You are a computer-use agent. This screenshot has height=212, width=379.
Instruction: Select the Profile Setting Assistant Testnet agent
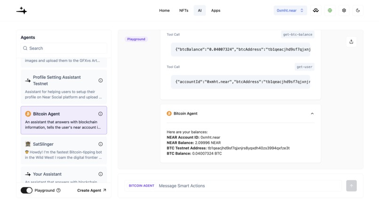(64, 87)
